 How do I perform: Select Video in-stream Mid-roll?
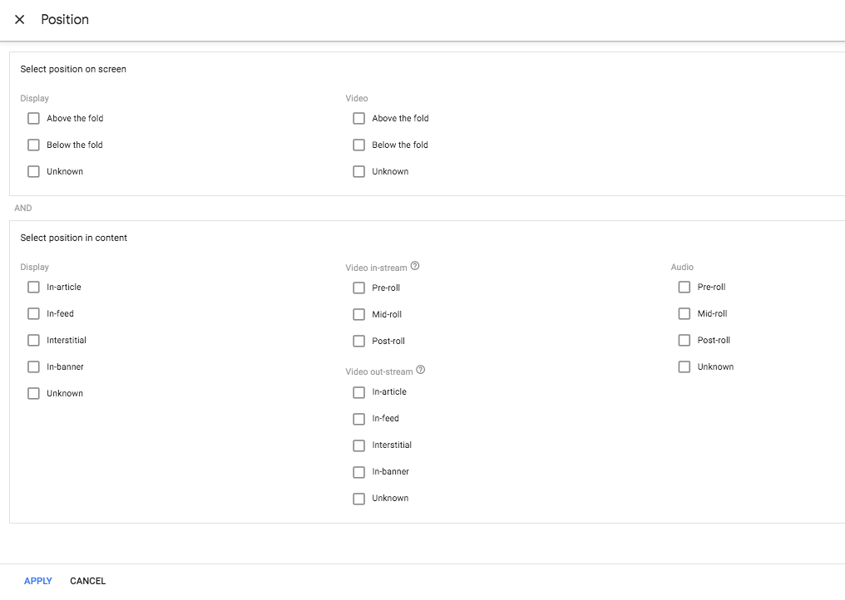pyautogui.click(x=359, y=314)
